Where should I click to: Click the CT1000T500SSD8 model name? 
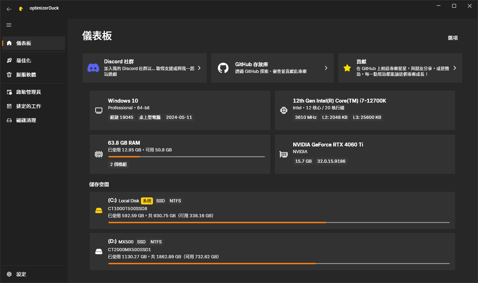(x=127, y=208)
